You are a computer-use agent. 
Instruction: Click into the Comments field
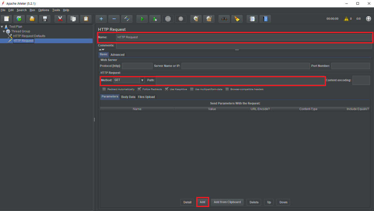(244, 46)
